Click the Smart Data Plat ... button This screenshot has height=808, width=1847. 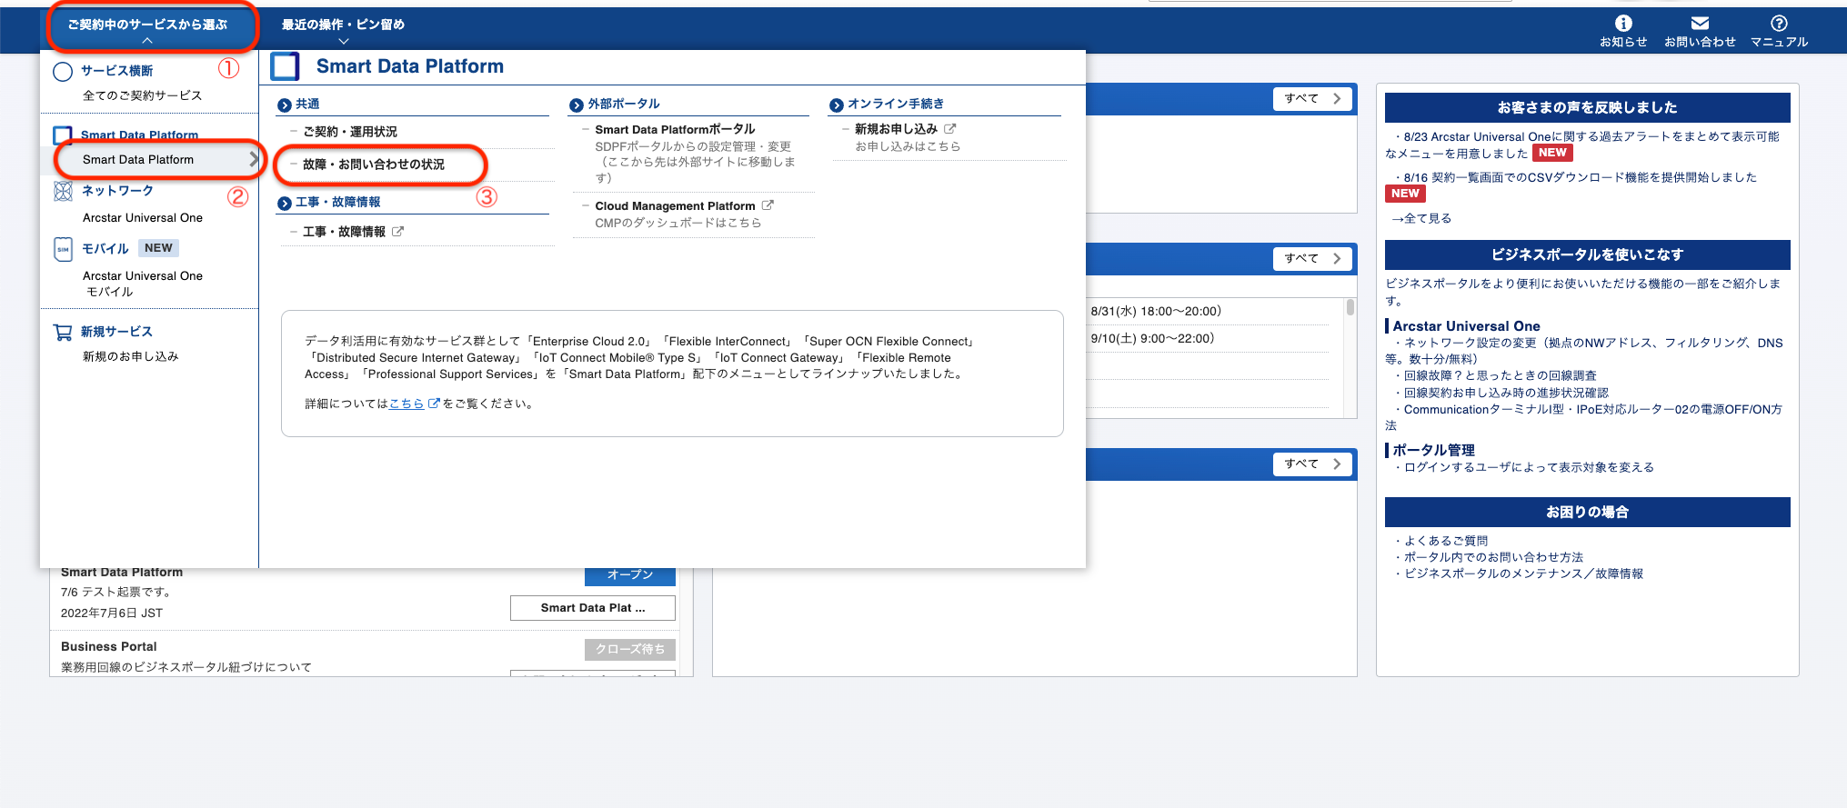pyautogui.click(x=593, y=608)
